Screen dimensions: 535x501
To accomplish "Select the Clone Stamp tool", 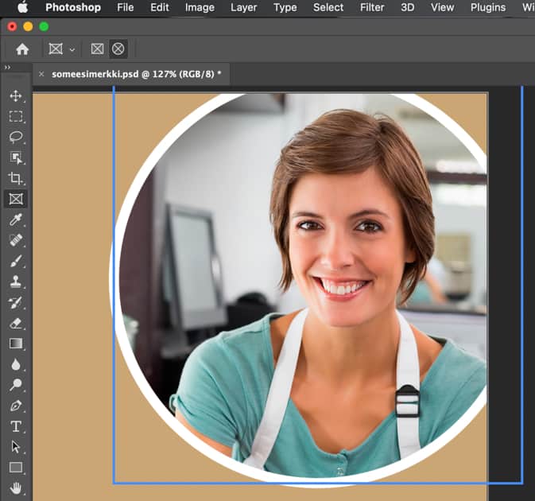I will point(16,282).
